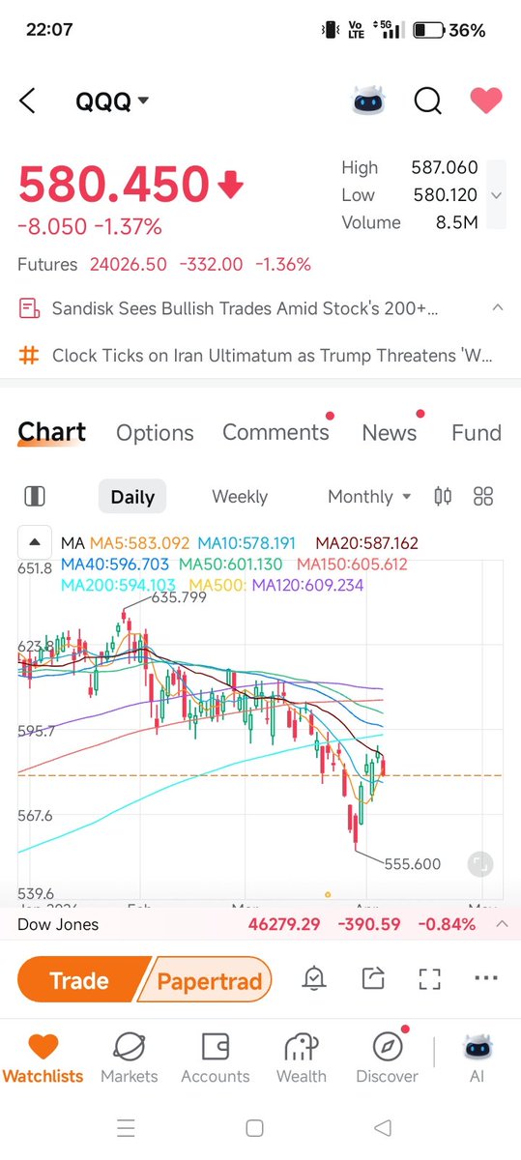Open AI in bottom navigation
The height and width of the screenshot is (1160, 521).
(x=478, y=1058)
